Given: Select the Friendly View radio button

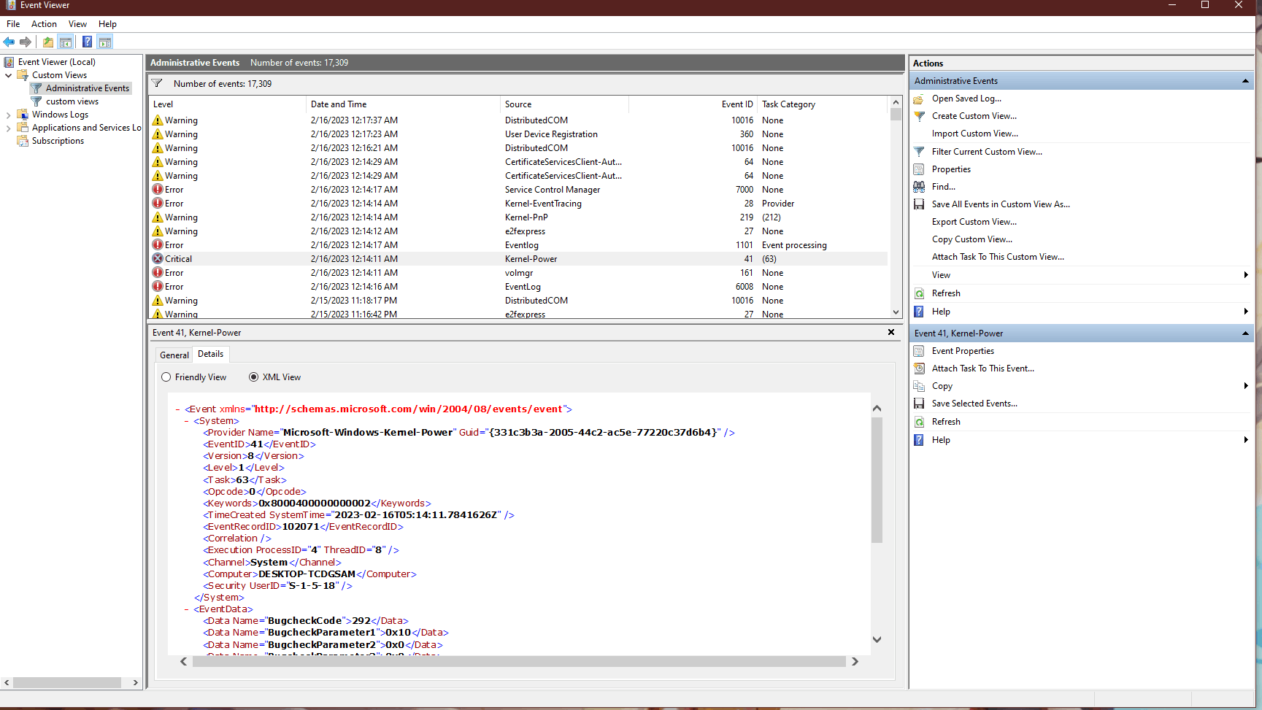Looking at the screenshot, I should pos(166,377).
